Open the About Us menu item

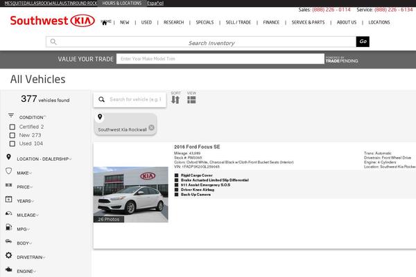(347, 22)
